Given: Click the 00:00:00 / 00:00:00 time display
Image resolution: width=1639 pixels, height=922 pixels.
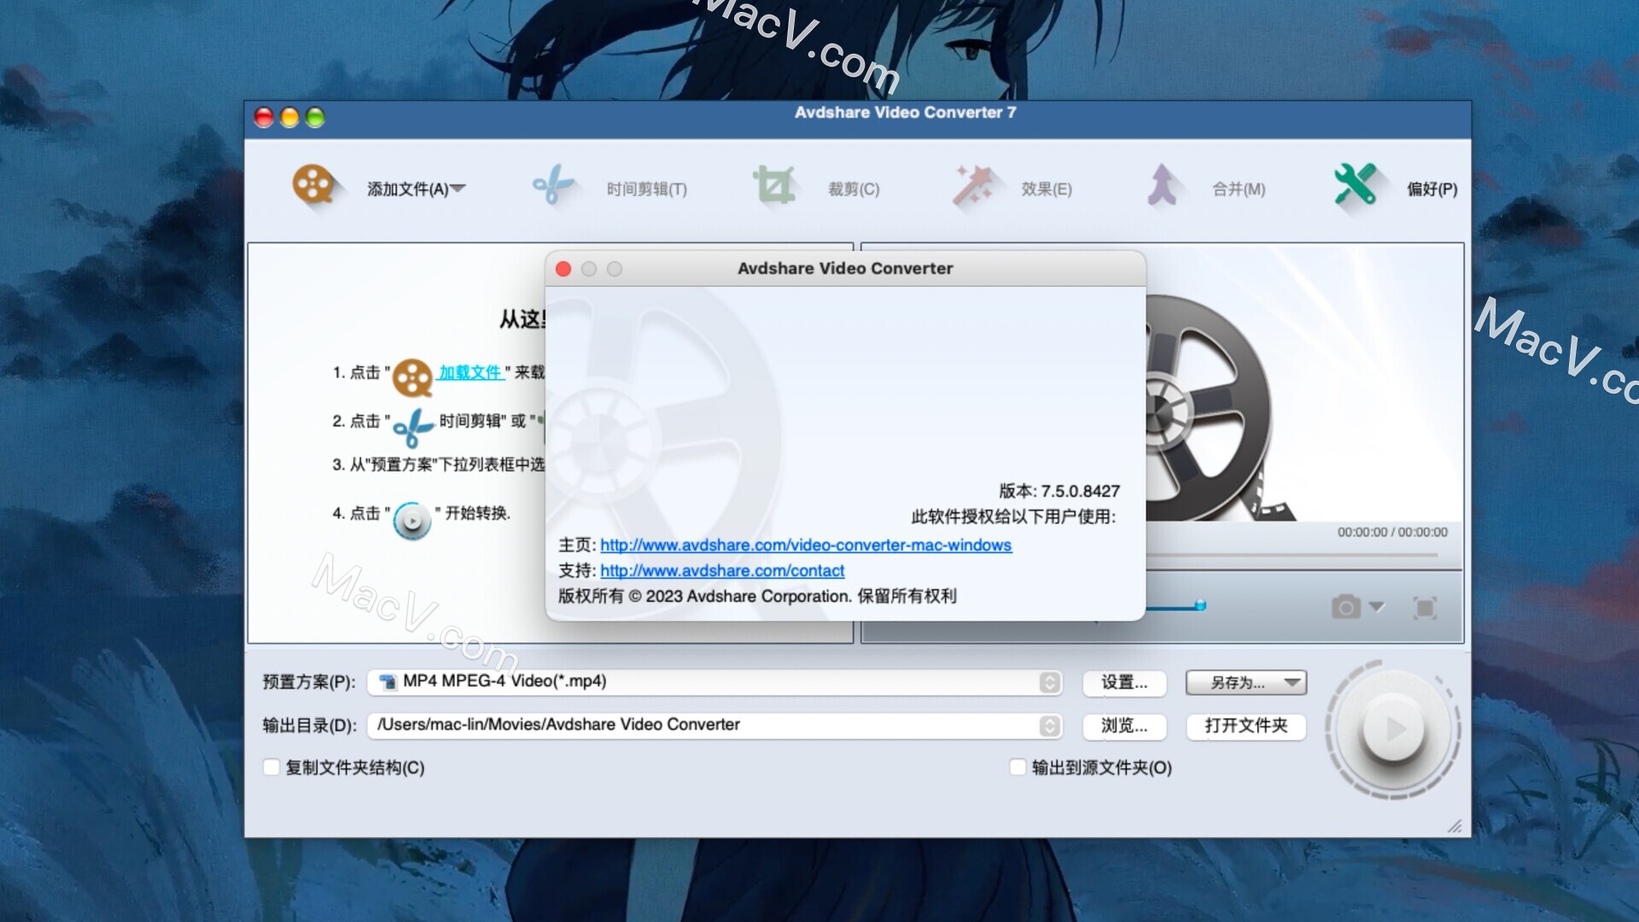Looking at the screenshot, I should tap(1392, 532).
